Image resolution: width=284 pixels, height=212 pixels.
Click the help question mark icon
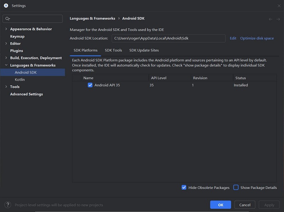[x=7, y=205]
